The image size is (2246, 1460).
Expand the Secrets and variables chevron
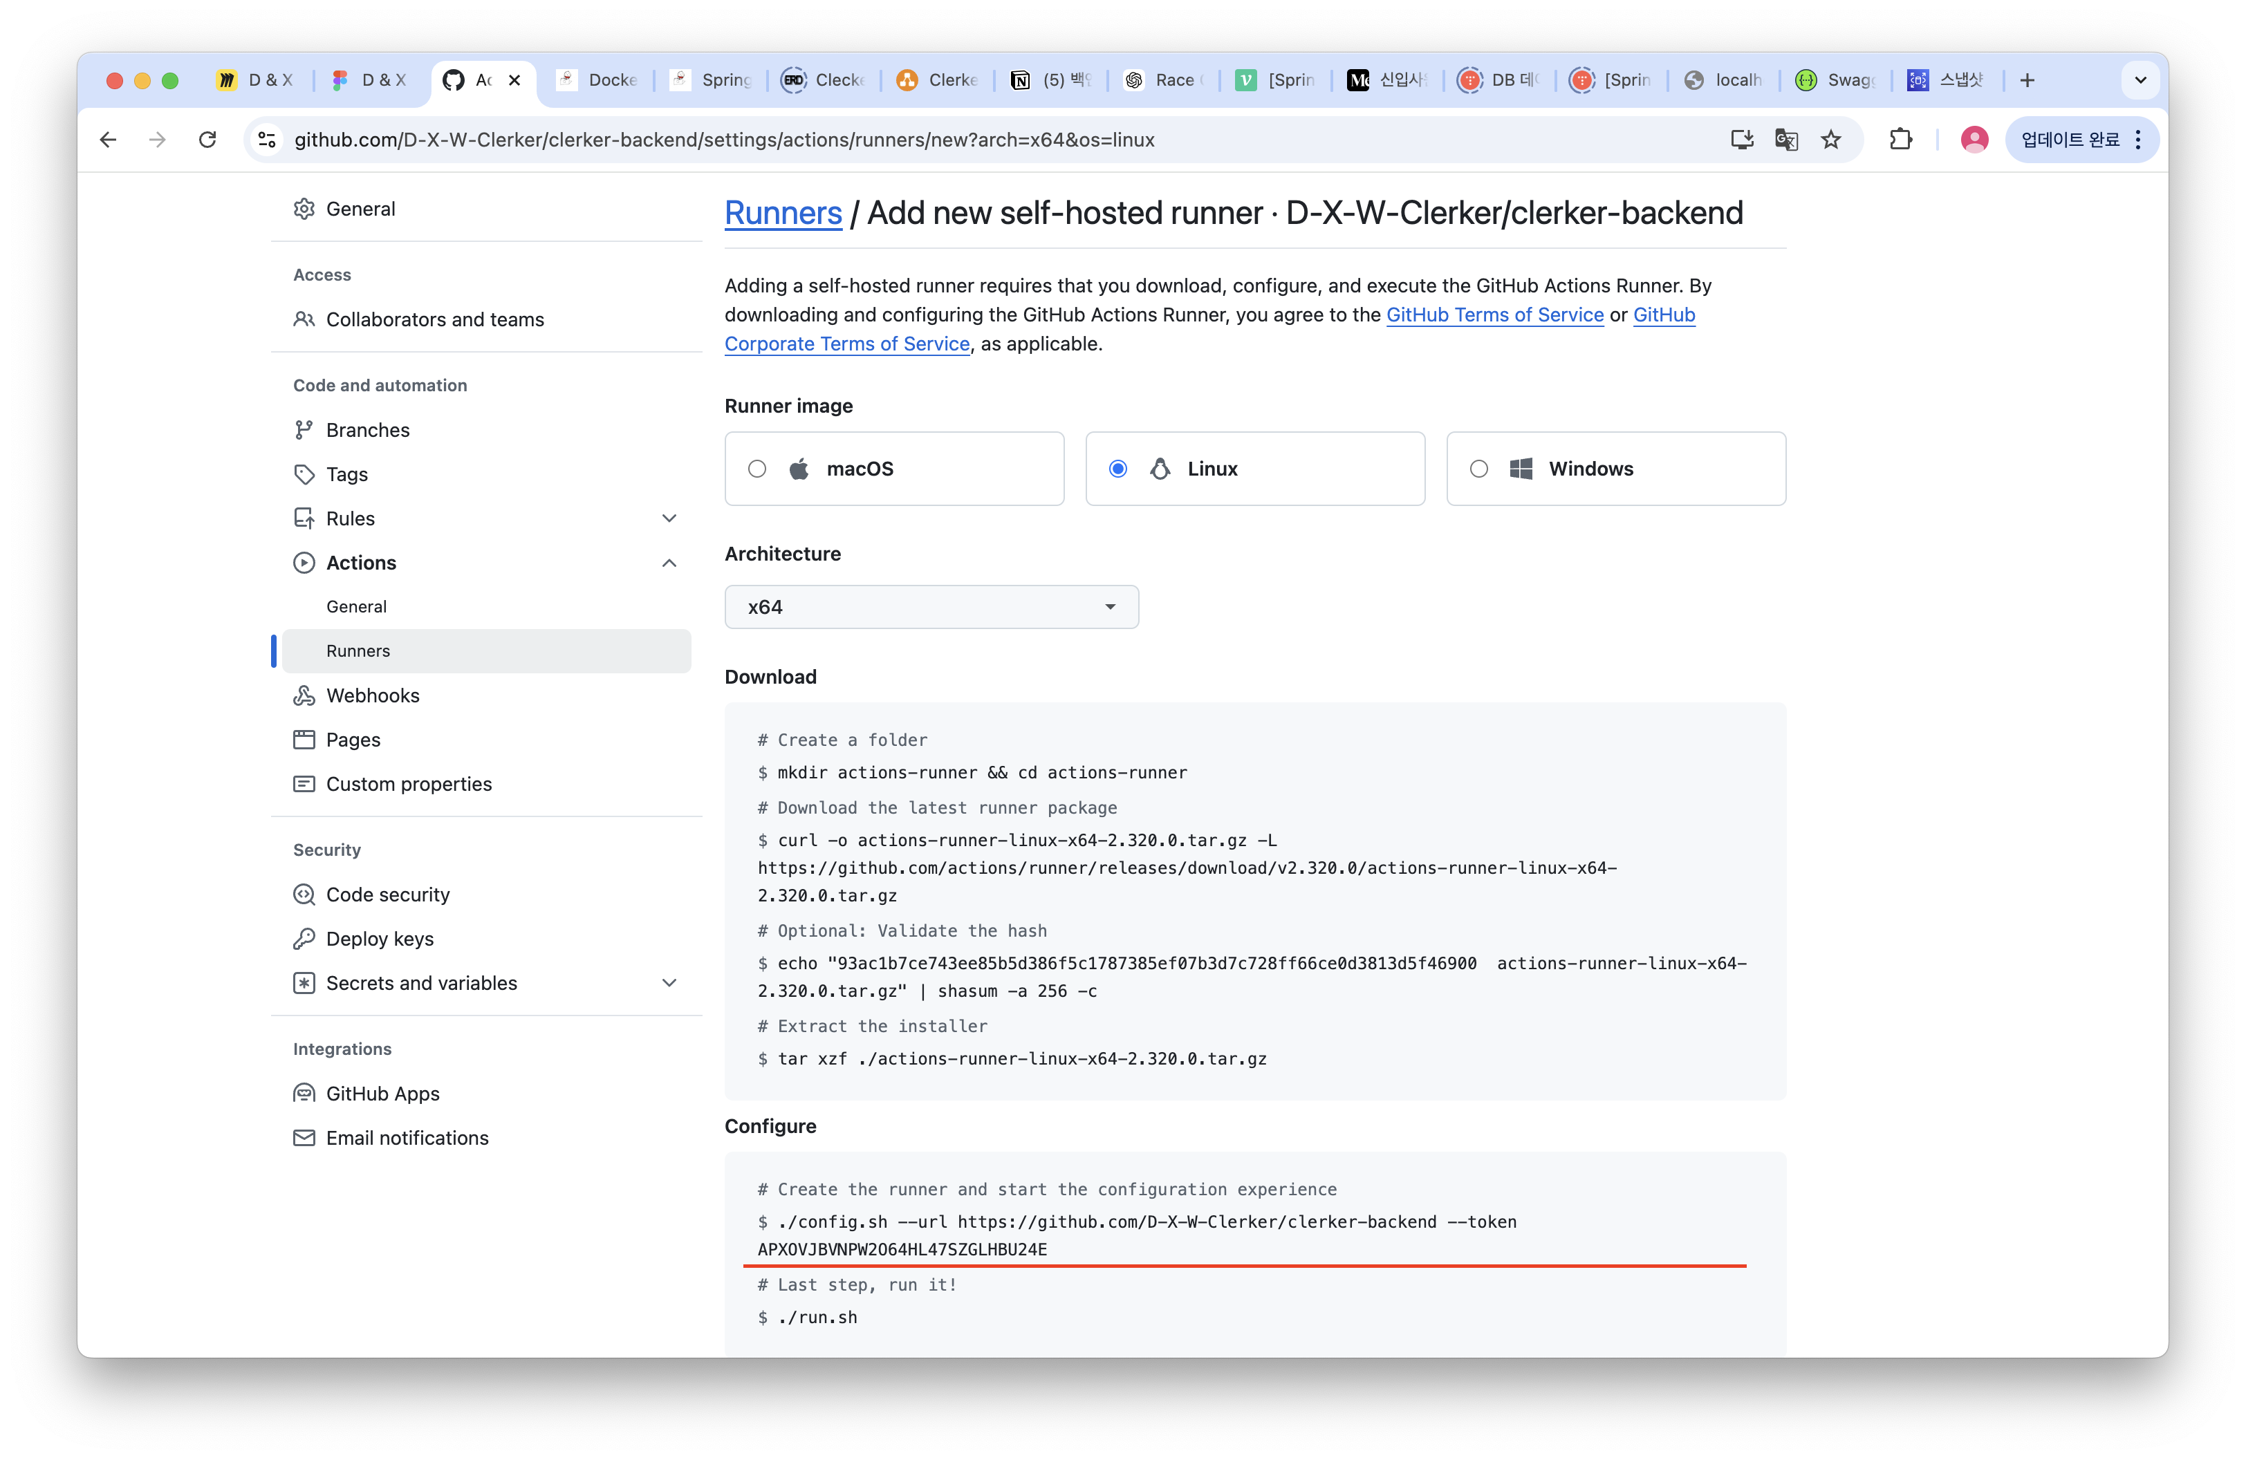pos(669,984)
